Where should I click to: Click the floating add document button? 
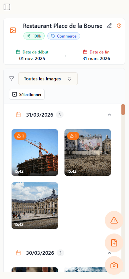(114, 243)
